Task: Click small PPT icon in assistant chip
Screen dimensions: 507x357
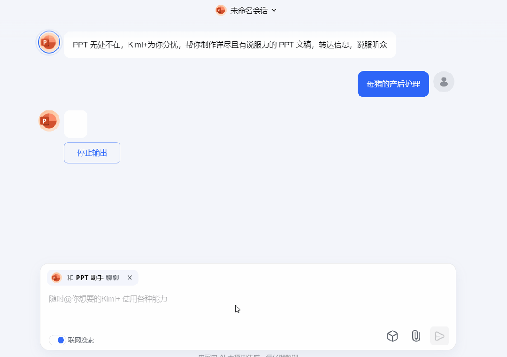Action: click(x=56, y=278)
